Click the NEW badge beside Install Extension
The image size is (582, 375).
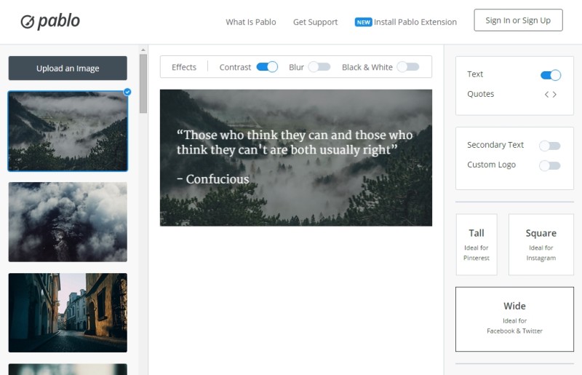pos(363,22)
